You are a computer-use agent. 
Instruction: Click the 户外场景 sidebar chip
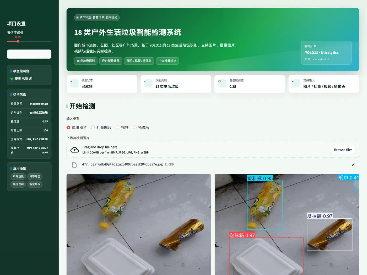(x=18, y=177)
